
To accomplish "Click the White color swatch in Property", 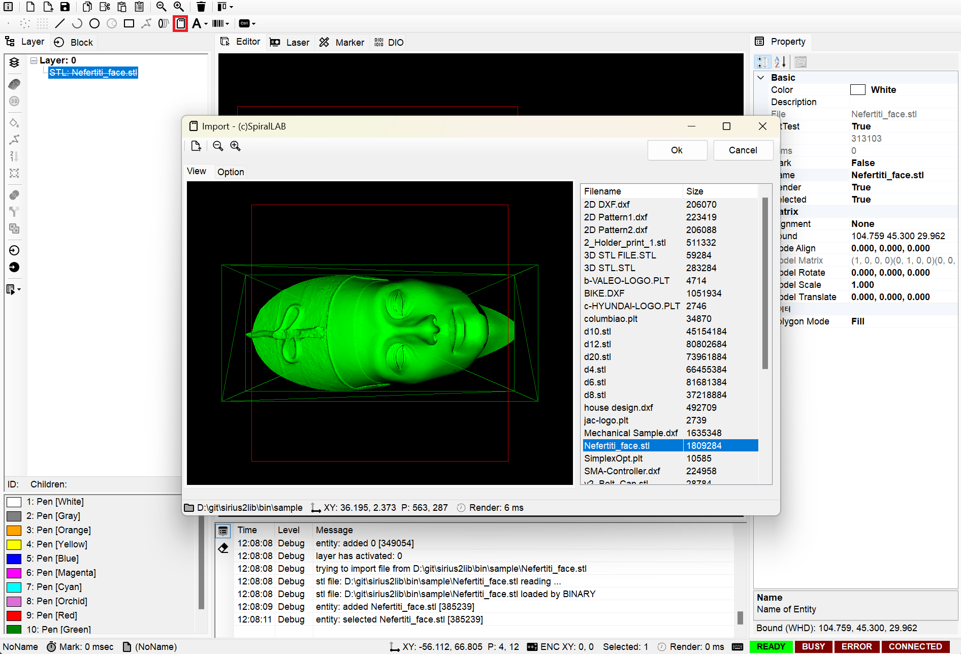I will [858, 90].
